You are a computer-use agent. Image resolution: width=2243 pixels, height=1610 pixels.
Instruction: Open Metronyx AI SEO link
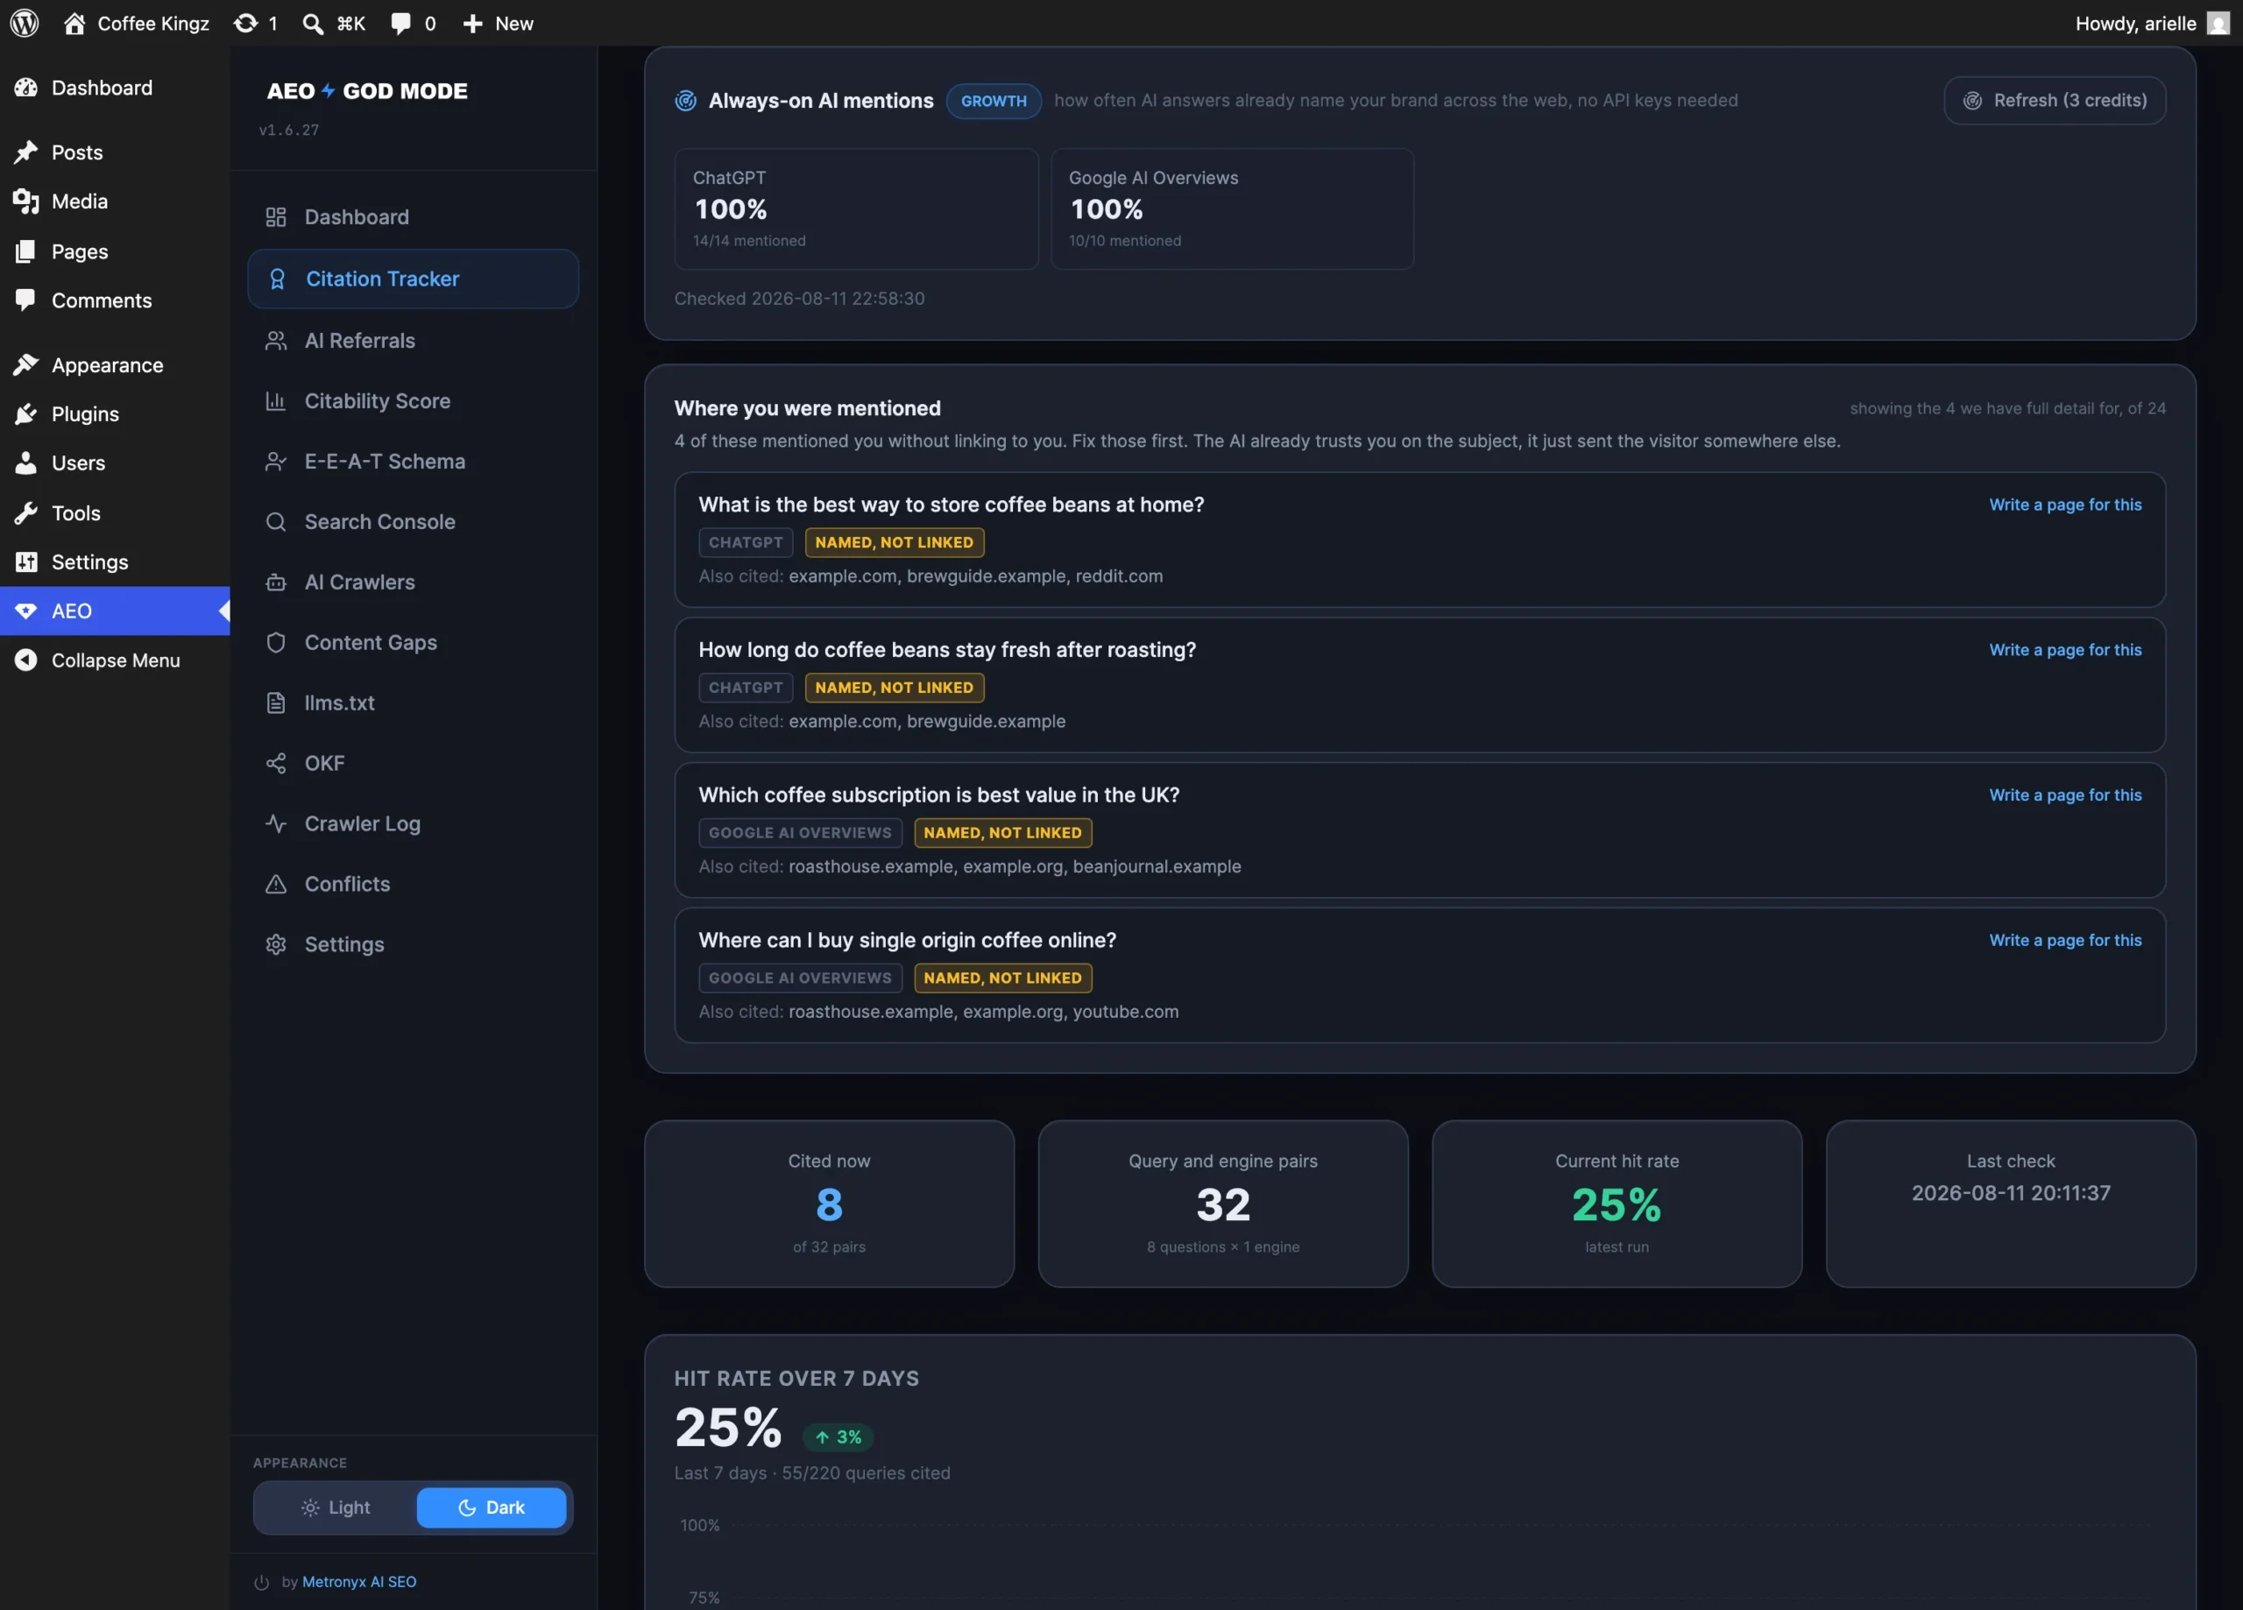359,1581
